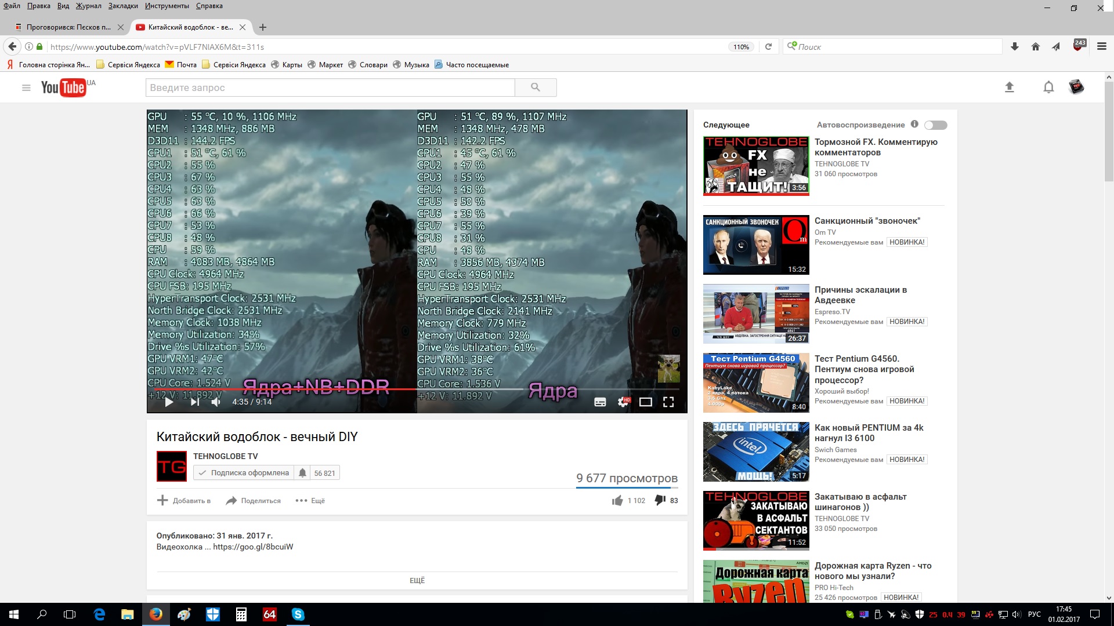Open the goo.gl link in description
This screenshot has height=626, width=1114.
tap(253, 547)
